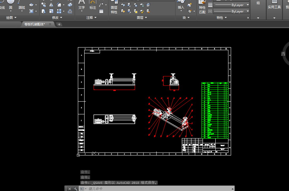Click the Edit Attributes icon
The image size is (289, 191).
pos(190,11)
